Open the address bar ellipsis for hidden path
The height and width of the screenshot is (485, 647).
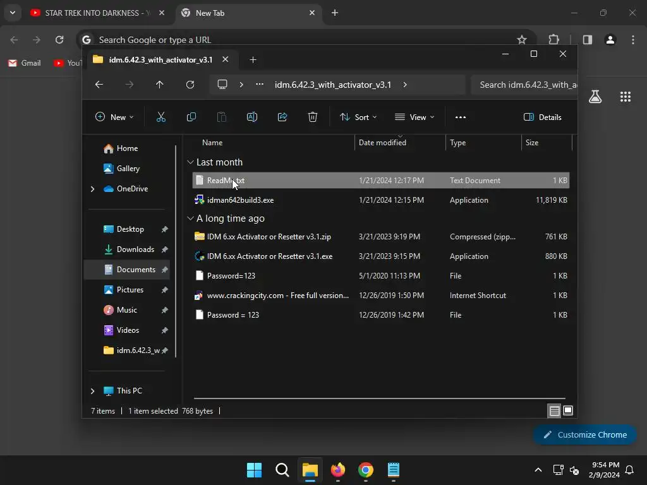[x=260, y=85]
